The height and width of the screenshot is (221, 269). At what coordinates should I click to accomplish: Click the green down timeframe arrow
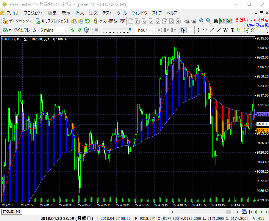[80, 30]
